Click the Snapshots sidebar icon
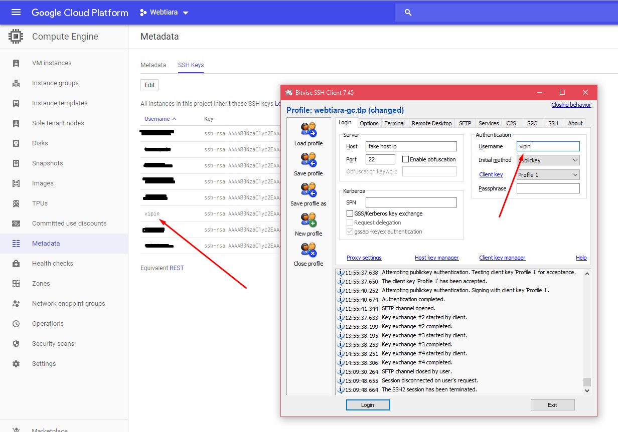This screenshot has height=432, width=618. (x=16, y=163)
